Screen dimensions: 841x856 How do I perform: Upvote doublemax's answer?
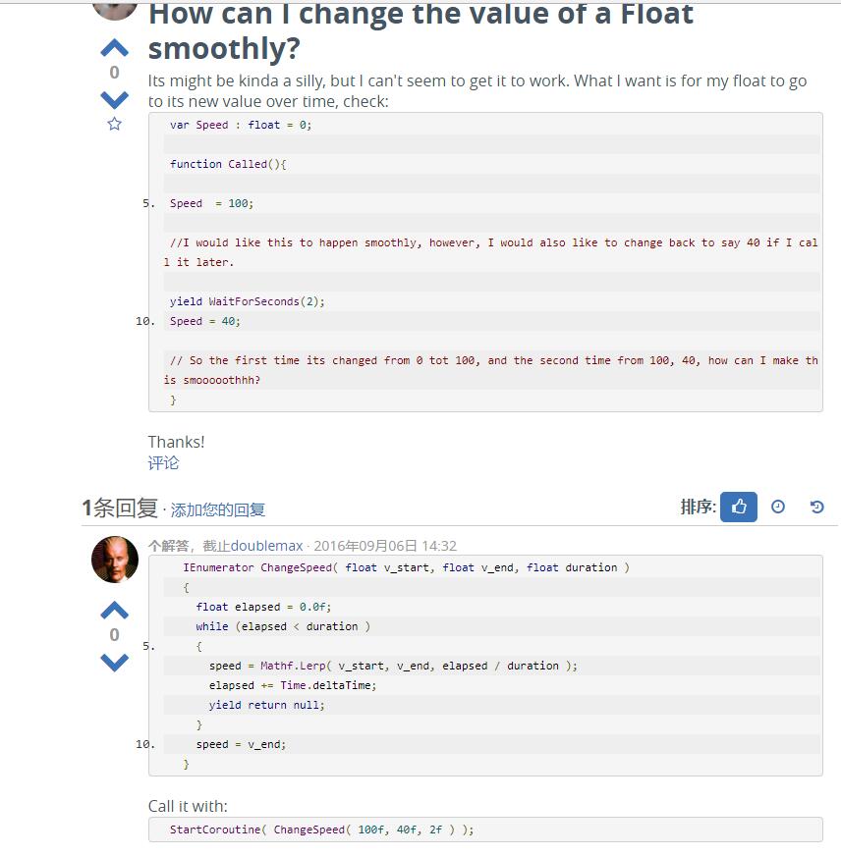pos(114,611)
